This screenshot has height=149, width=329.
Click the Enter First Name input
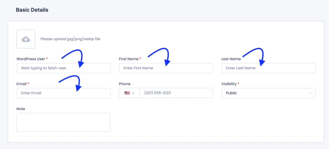point(166,68)
